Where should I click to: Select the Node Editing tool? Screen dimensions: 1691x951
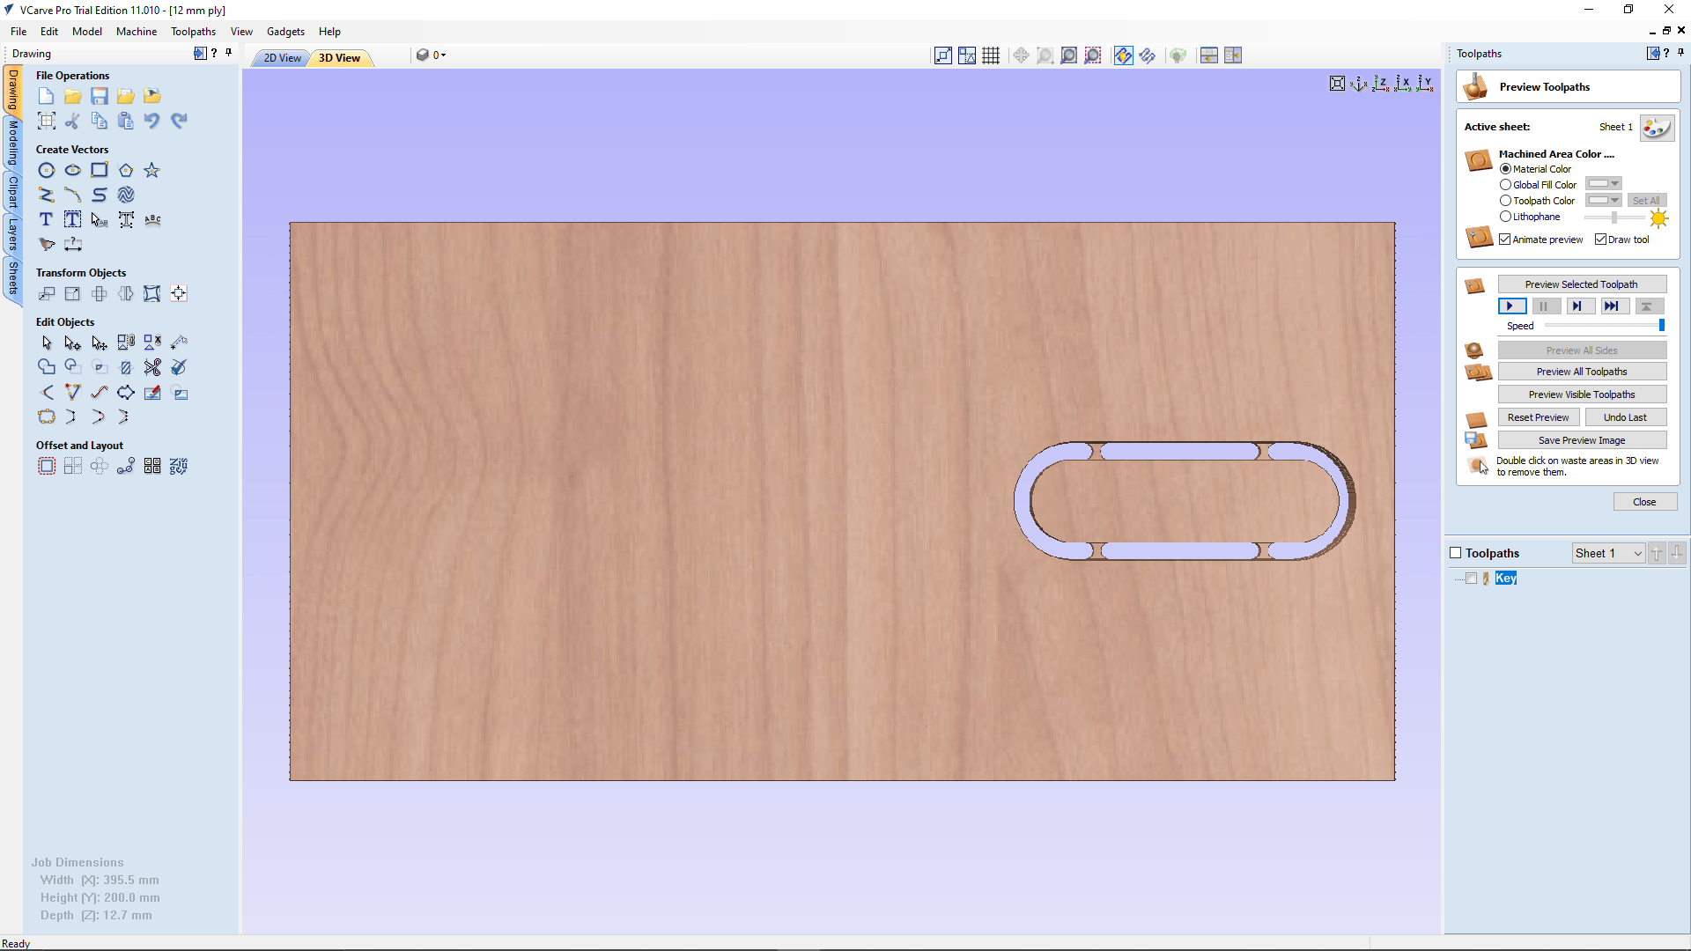point(72,343)
